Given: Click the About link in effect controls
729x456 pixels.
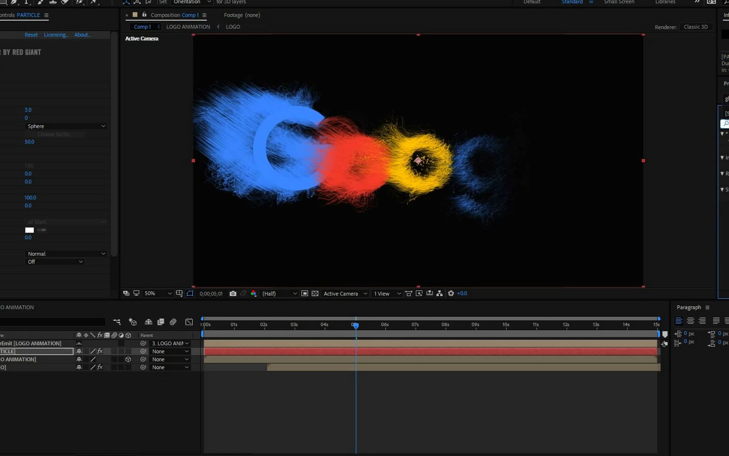Looking at the screenshot, I should [x=83, y=35].
